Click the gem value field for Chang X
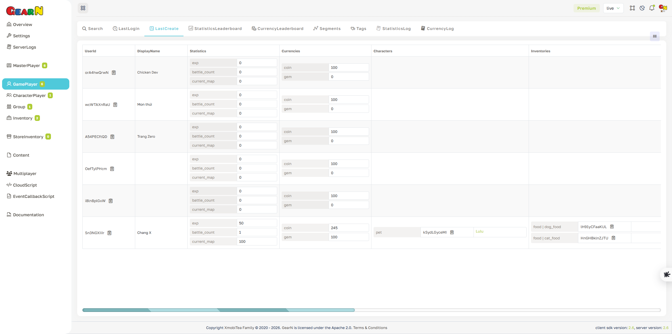 [349, 237]
